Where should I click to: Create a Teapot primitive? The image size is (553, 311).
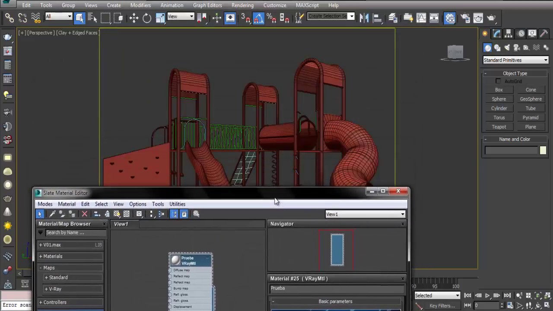[499, 127]
